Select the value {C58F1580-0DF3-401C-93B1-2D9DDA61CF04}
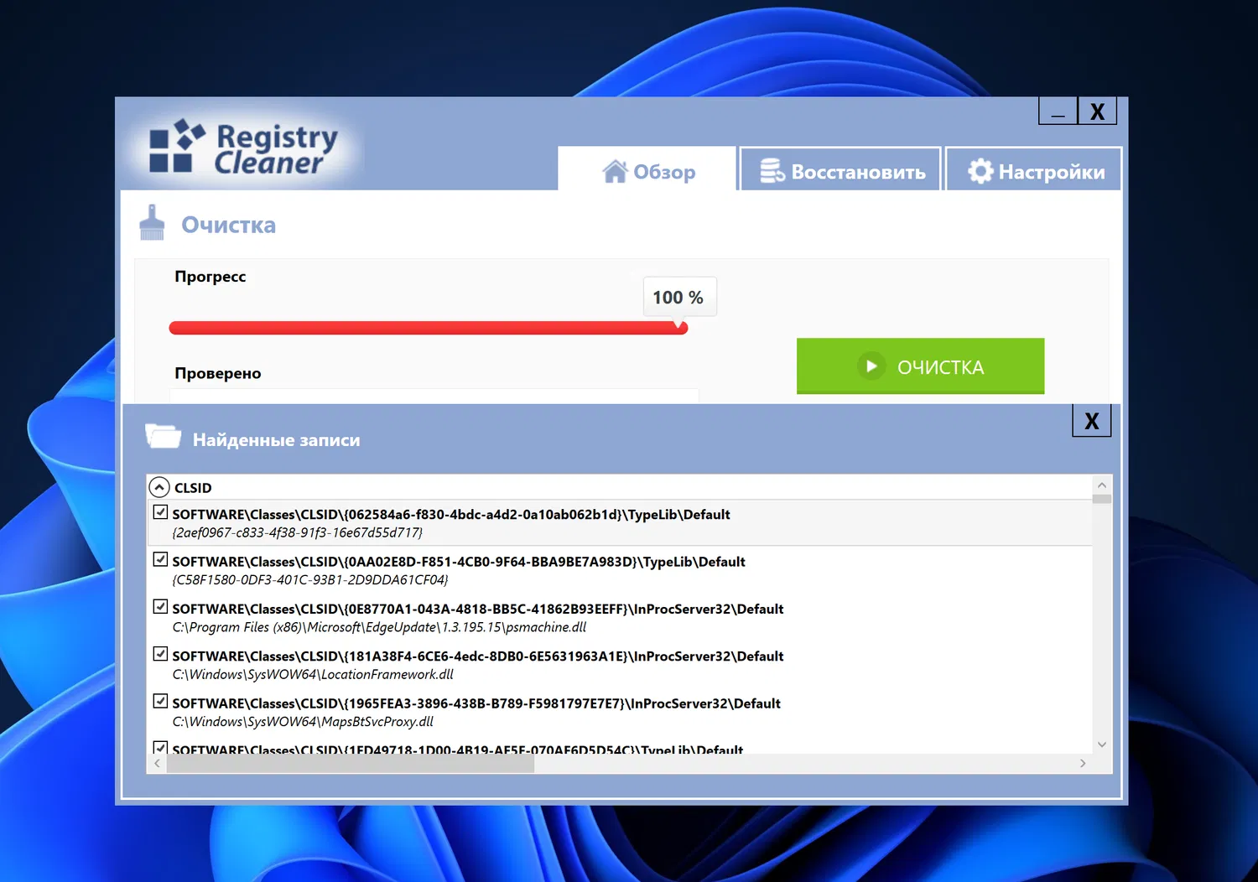 click(x=310, y=580)
